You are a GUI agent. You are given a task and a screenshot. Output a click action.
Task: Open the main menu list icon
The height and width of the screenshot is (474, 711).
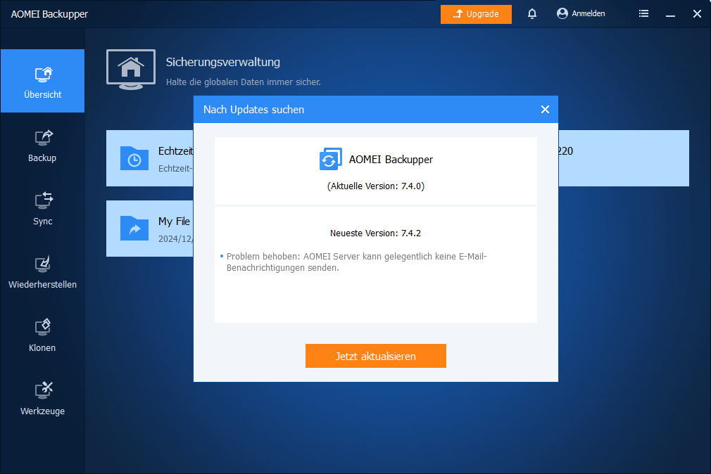(643, 13)
